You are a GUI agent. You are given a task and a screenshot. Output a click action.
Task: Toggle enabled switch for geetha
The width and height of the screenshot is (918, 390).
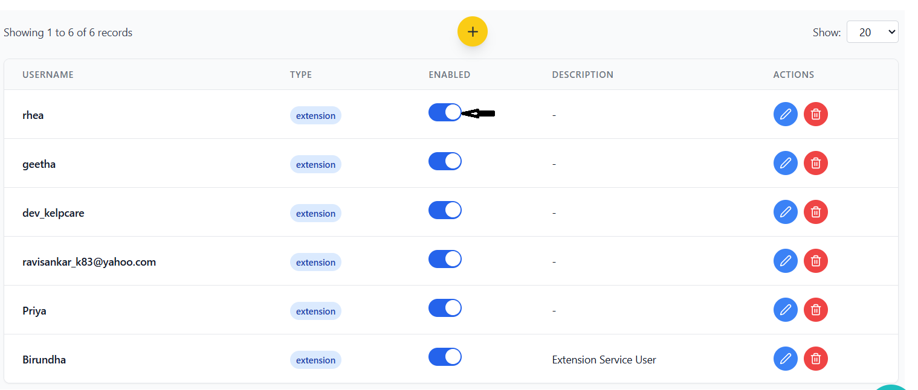coord(445,161)
